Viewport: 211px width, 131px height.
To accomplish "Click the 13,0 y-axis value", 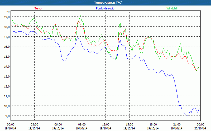I will 7,76.
